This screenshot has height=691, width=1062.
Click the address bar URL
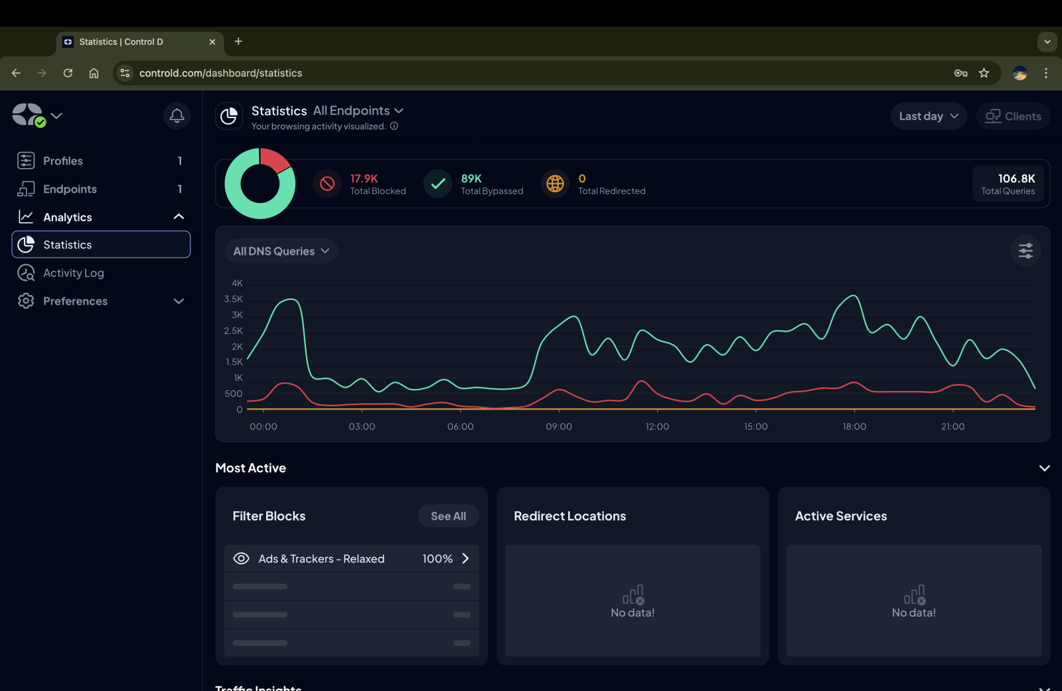click(x=220, y=73)
